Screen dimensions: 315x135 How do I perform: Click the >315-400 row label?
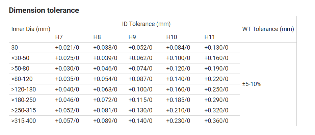tap(23, 121)
